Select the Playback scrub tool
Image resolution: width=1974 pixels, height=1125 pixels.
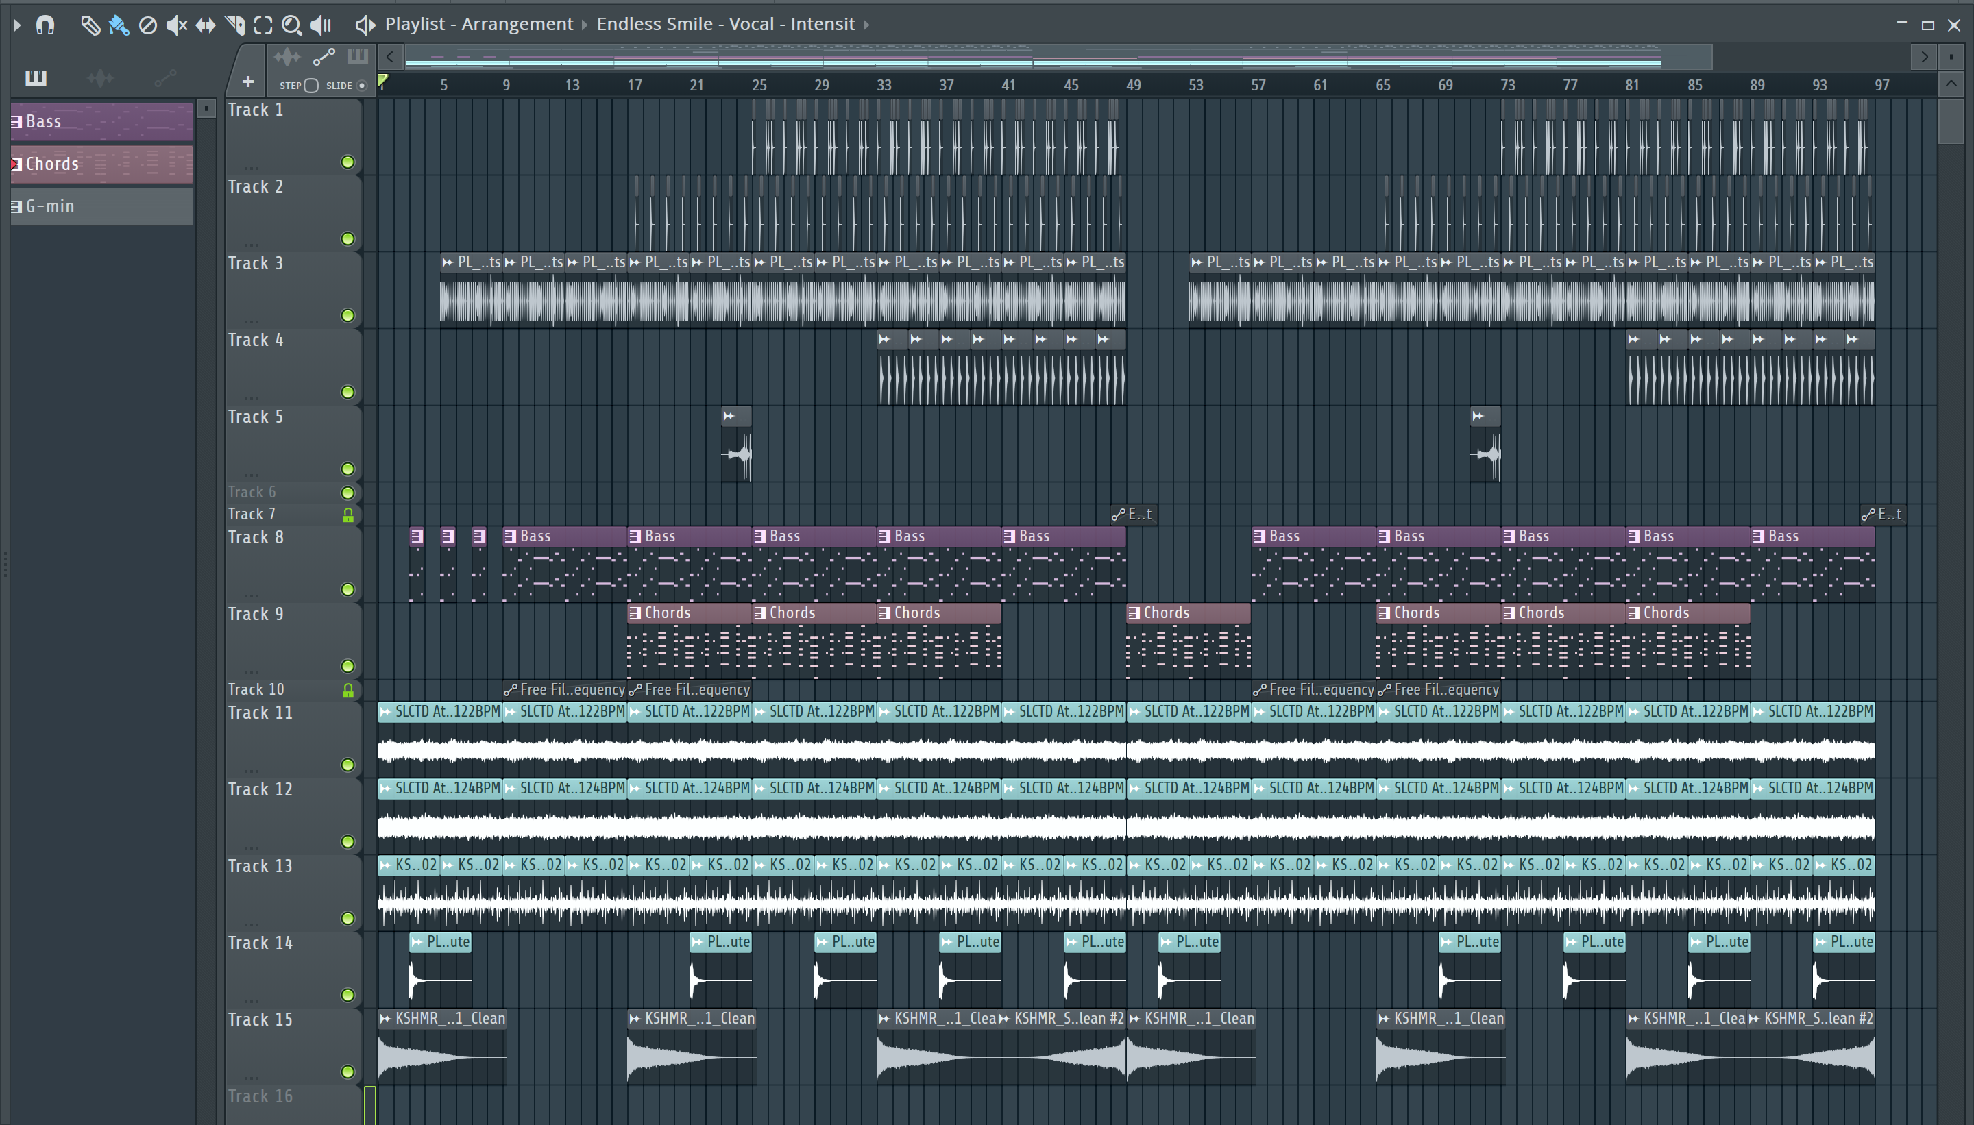tap(321, 25)
